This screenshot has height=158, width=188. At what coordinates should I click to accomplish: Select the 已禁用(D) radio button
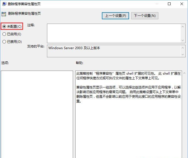4,42
